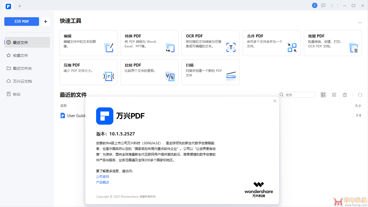Open the 公司官网 link
Viewport: 368px width, 207px height.
pyautogui.click(x=103, y=177)
